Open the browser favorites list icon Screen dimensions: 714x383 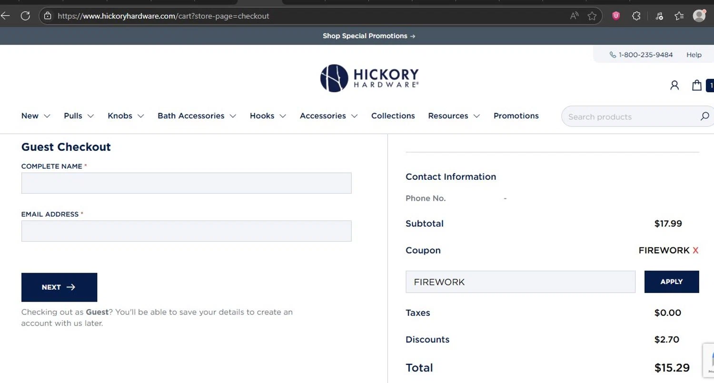pos(679,16)
